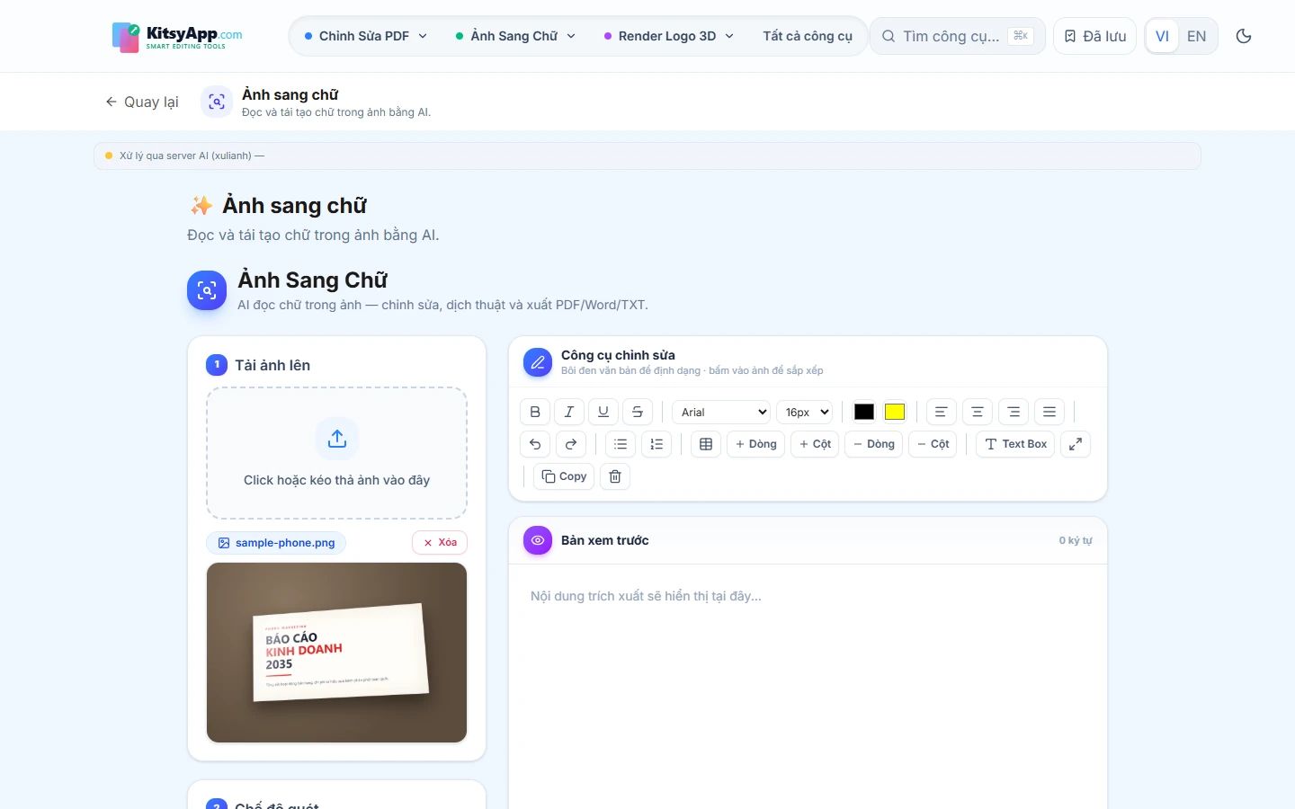Image resolution: width=1295 pixels, height=809 pixels.
Task: Click the KitsyApp logo
Action: pos(177,37)
